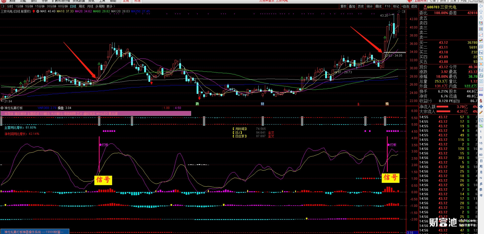
Task: Switch to the 周线 weekly chart tab
Action: tap(82, 6)
